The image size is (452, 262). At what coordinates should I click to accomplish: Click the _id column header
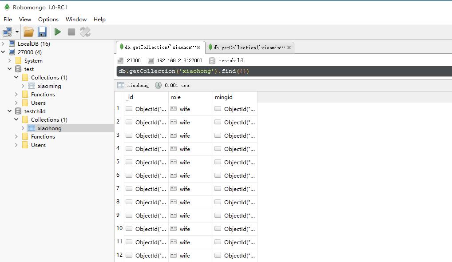[146, 97]
